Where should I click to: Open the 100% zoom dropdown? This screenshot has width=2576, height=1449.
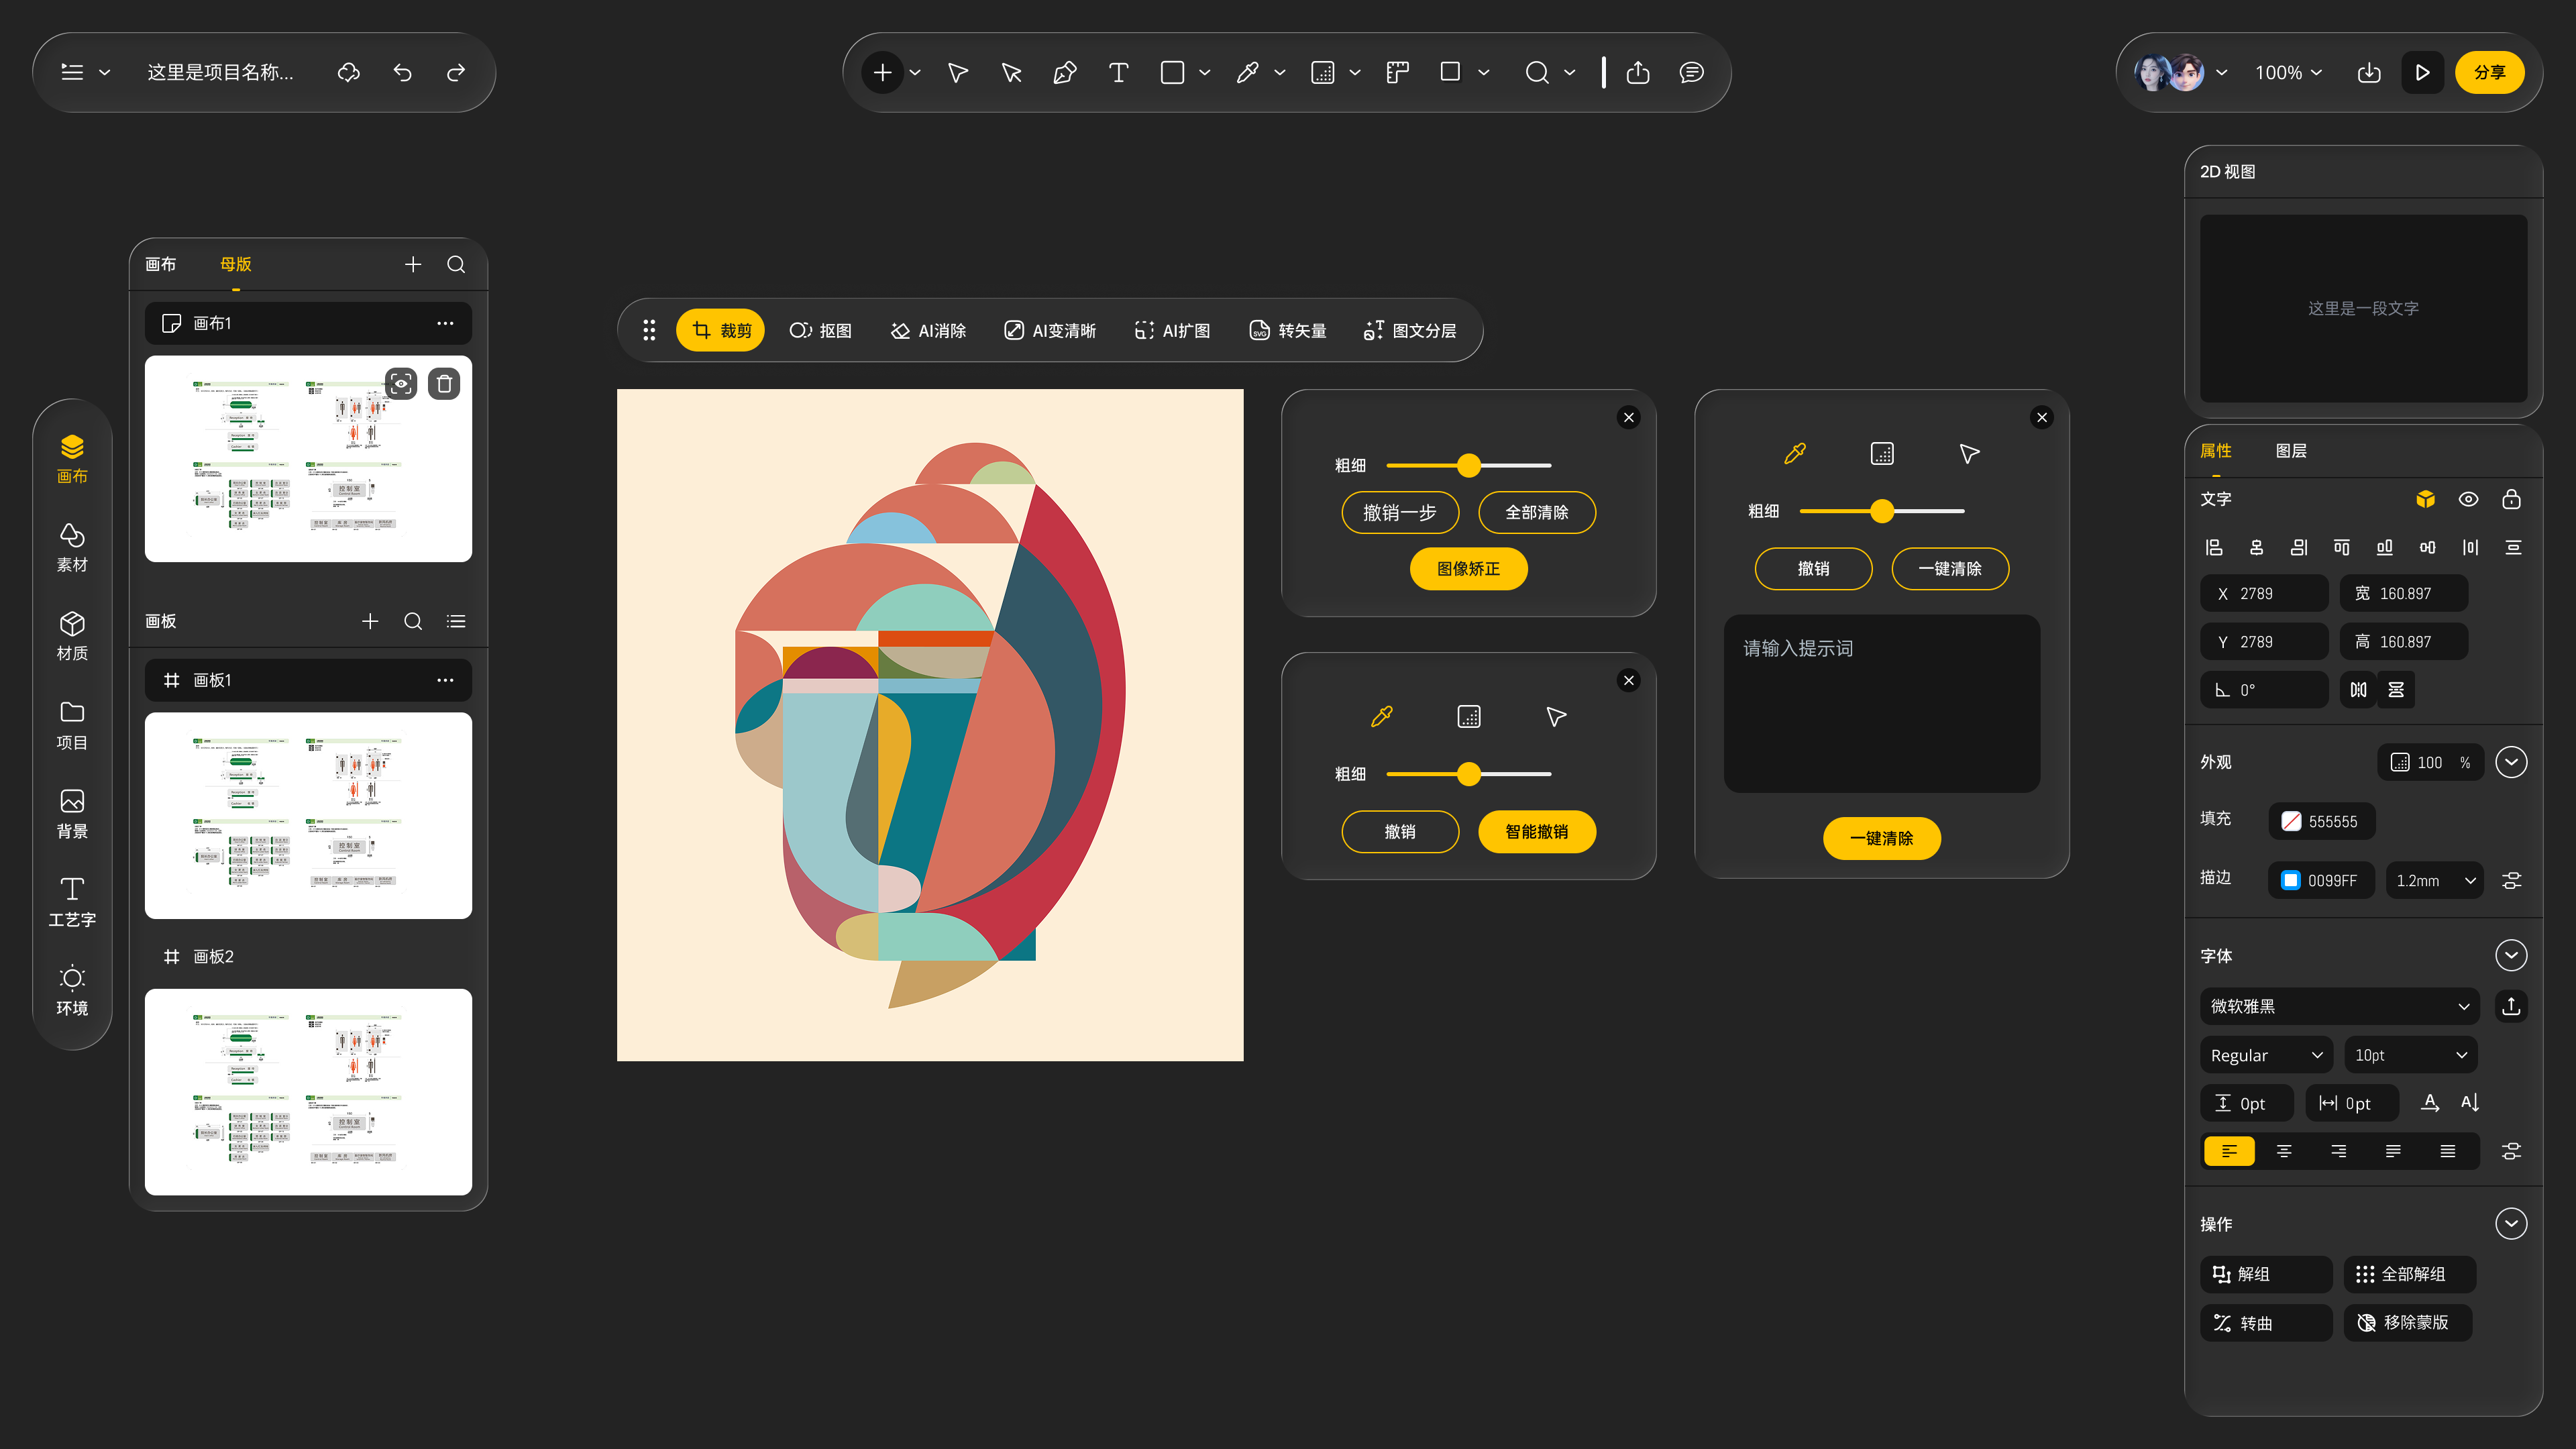(2288, 72)
